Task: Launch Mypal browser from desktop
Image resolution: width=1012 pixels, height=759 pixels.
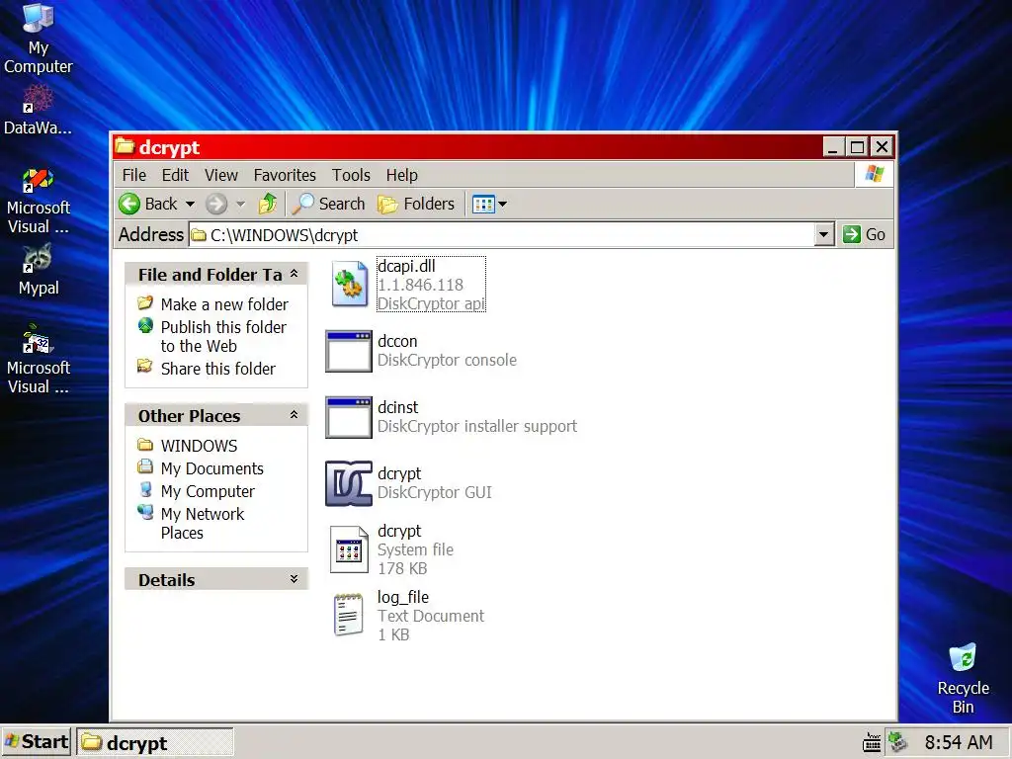Action: [x=39, y=270]
